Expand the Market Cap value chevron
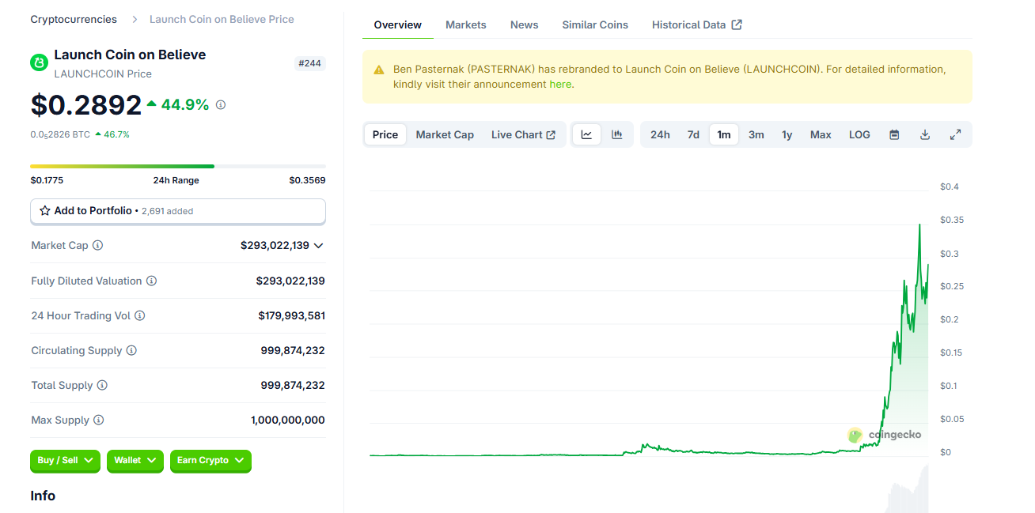This screenshot has height=513, width=1035. 319,246
